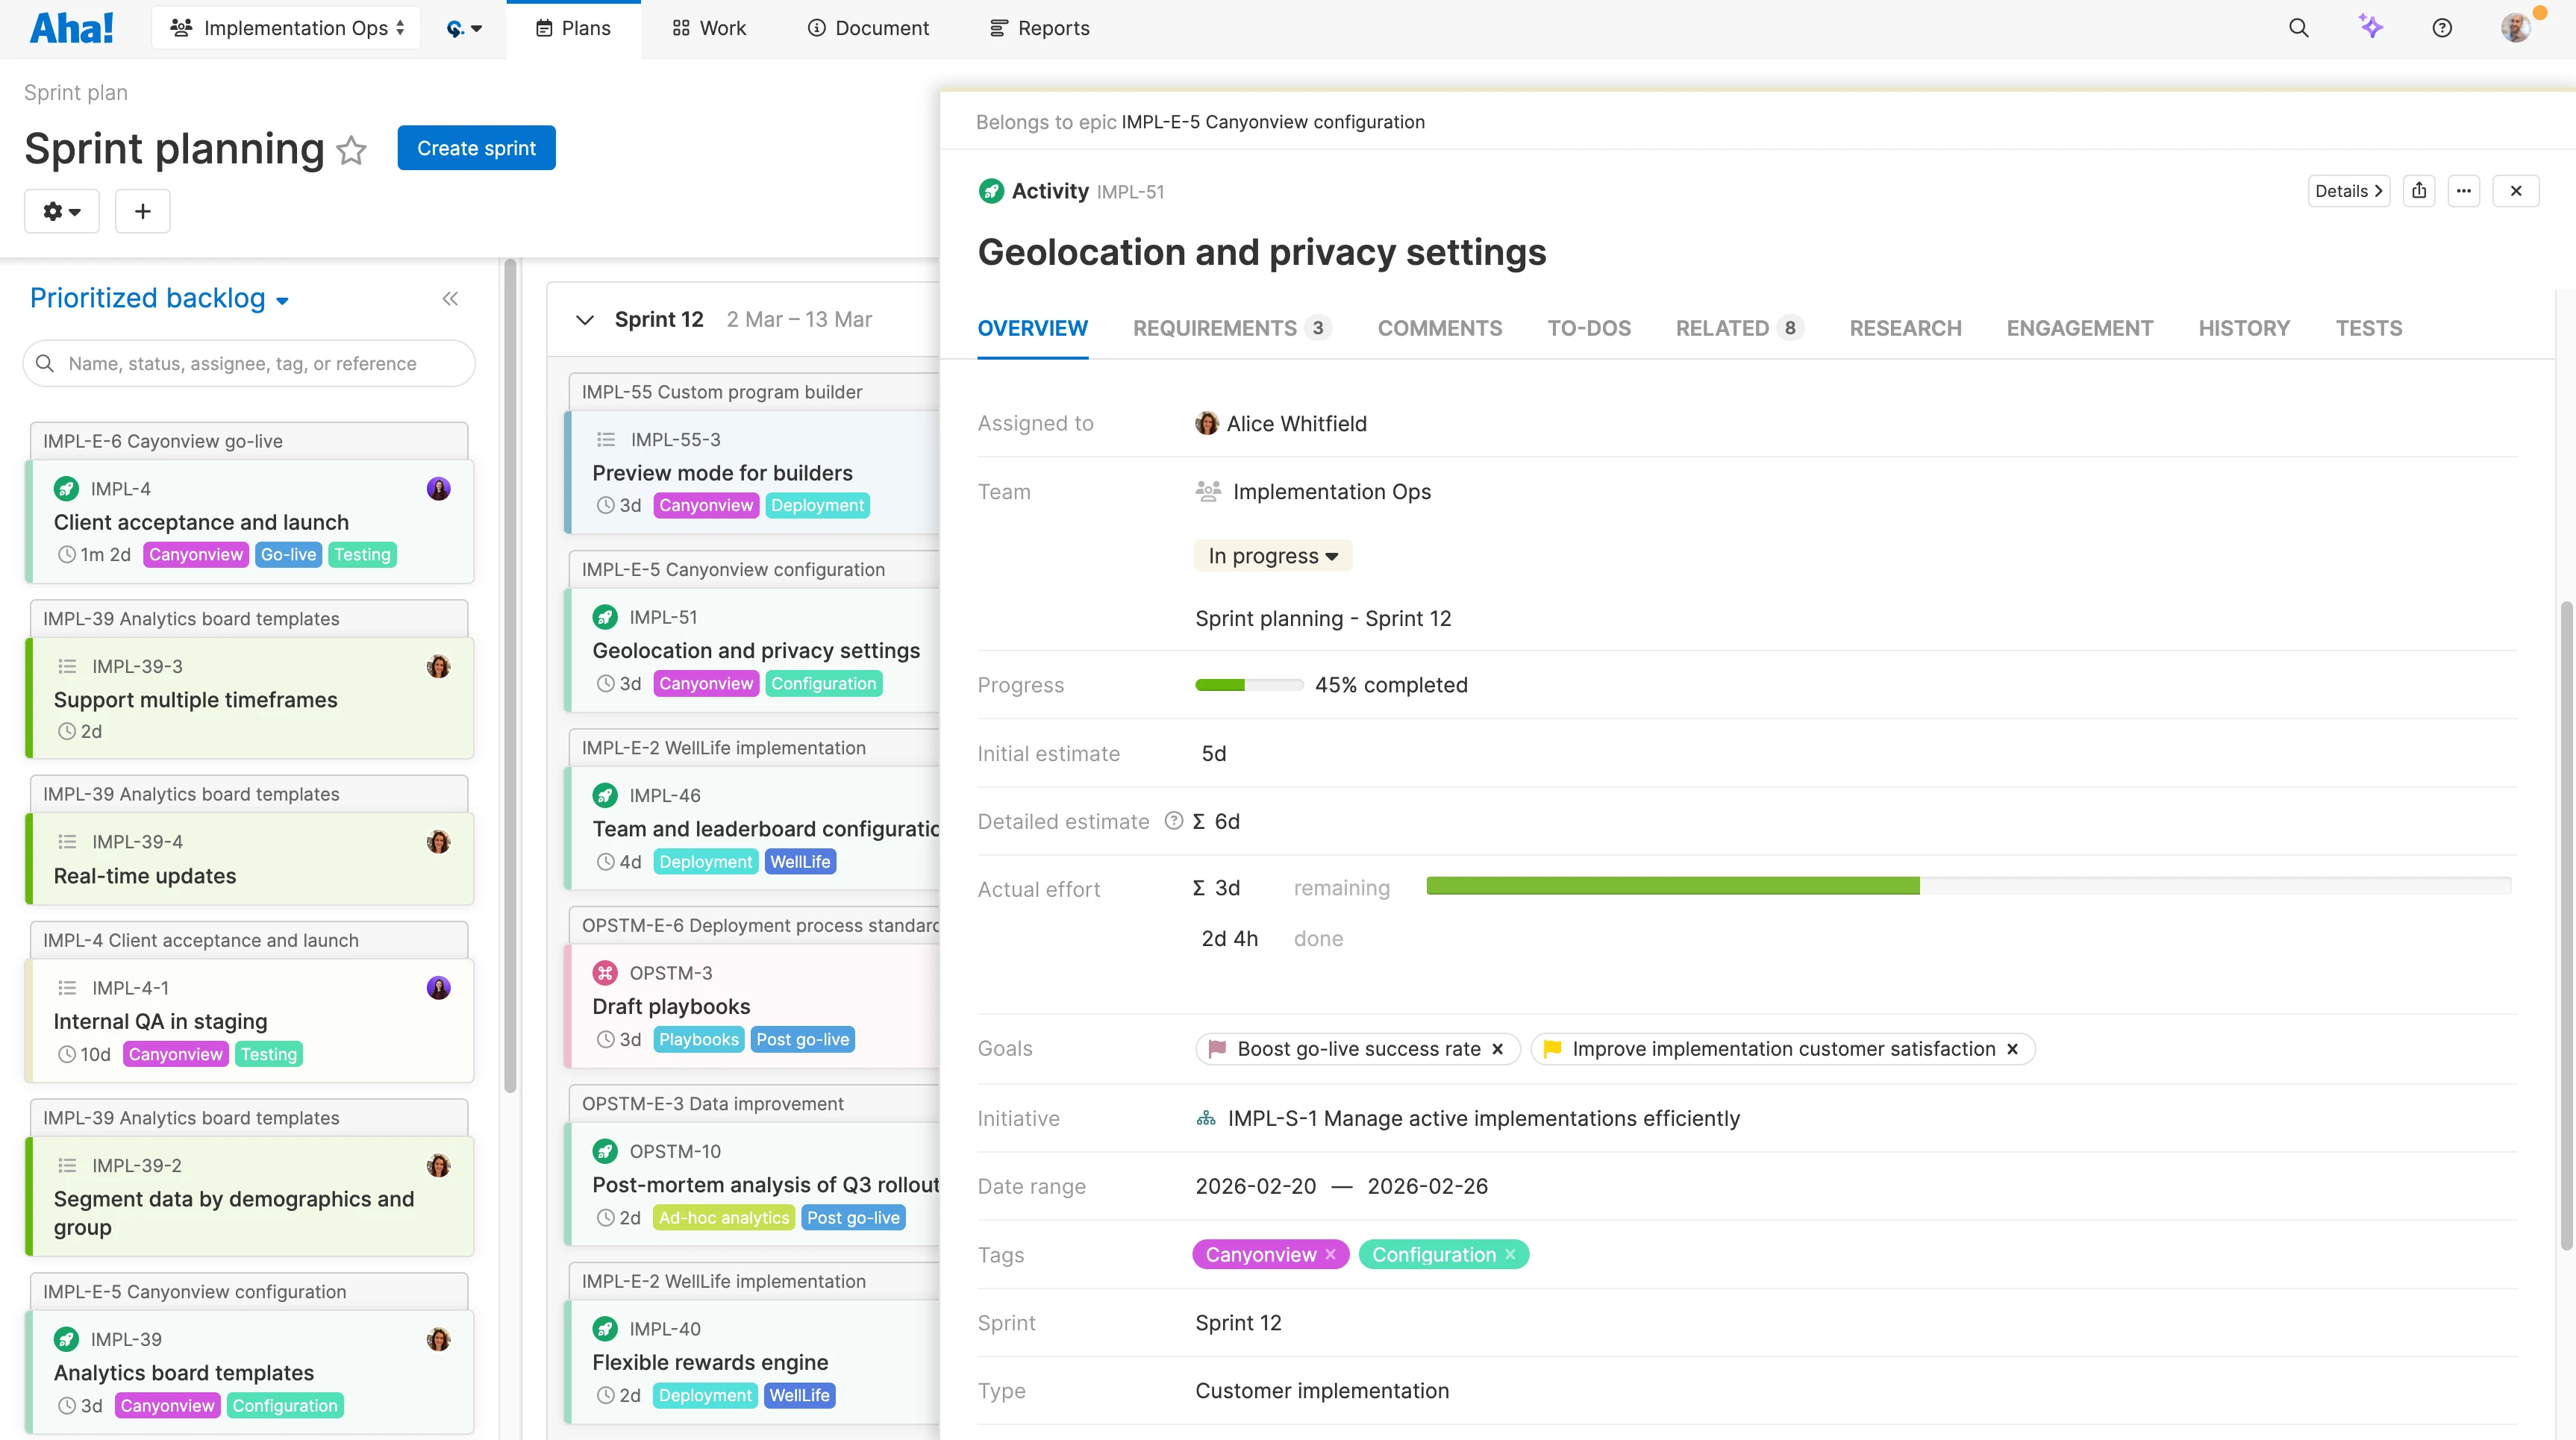This screenshot has height=1440, width=2576.
Task: Collapse the Prioritized backlog panel
Action: [450, 299]
